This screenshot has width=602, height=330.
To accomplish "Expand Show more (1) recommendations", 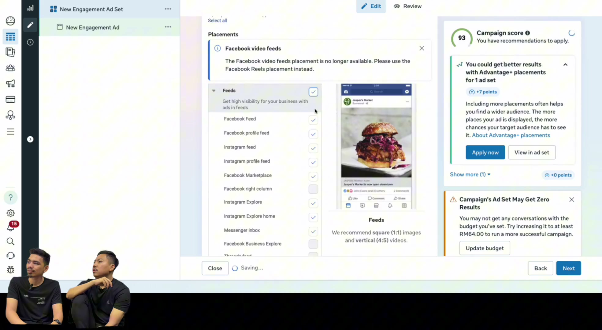I will tap(470, 174).
